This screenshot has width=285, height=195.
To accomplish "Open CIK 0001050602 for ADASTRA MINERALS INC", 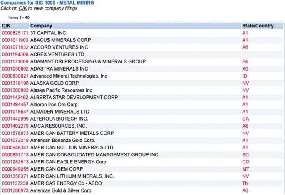I will click(x=15, y=69).
